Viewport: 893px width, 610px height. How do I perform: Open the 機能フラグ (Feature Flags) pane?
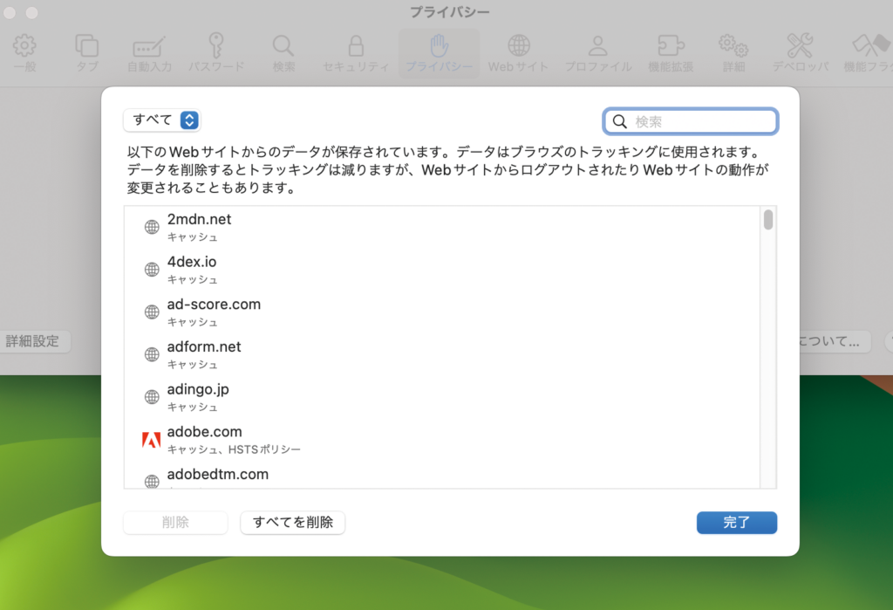(869, 53)
